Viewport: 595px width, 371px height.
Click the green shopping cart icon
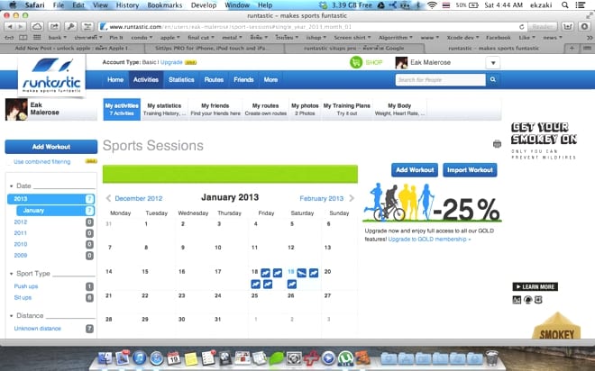356,62
